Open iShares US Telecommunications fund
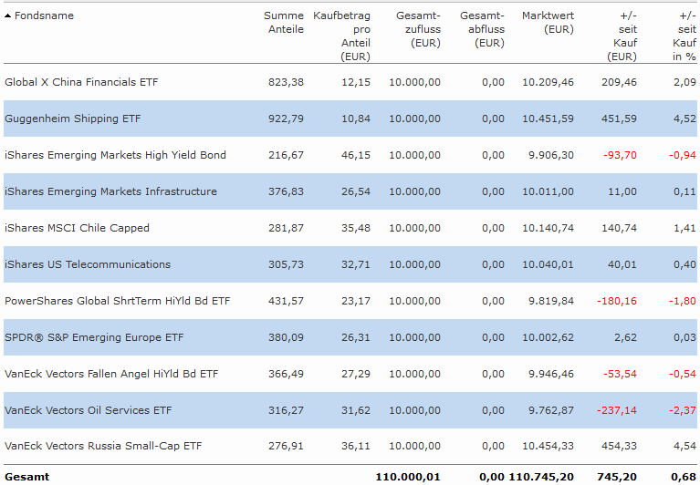 [88, 264]
